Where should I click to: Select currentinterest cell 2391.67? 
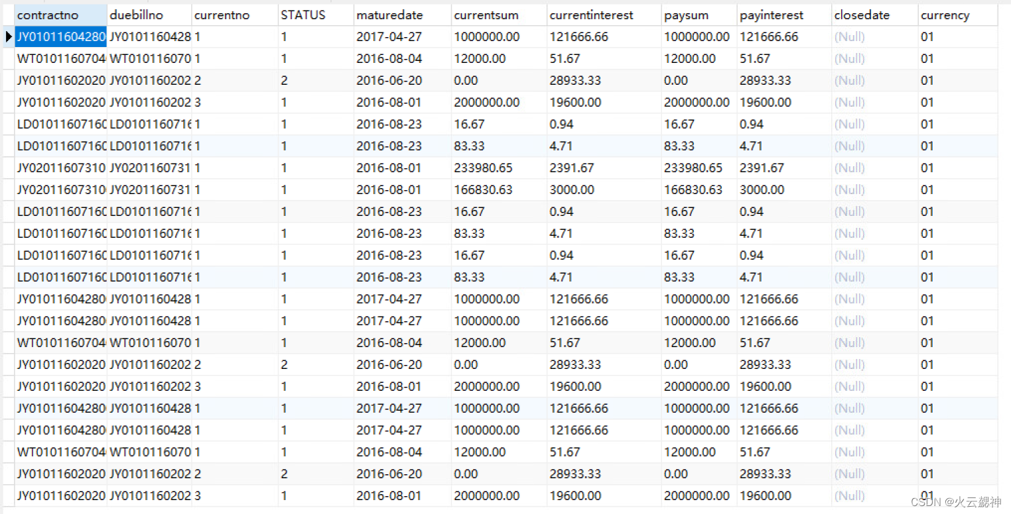click(604, 168)
